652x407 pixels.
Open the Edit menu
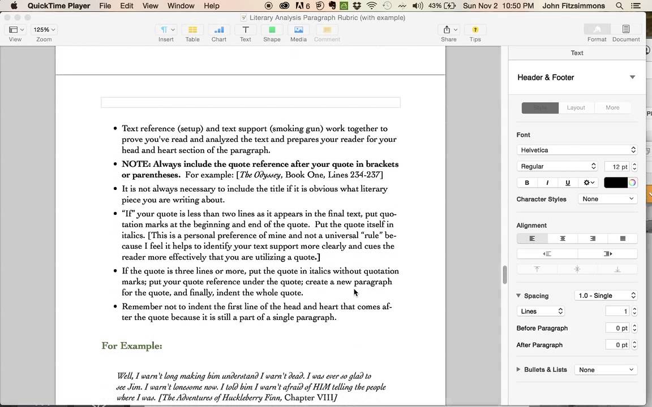pos(126,6)
